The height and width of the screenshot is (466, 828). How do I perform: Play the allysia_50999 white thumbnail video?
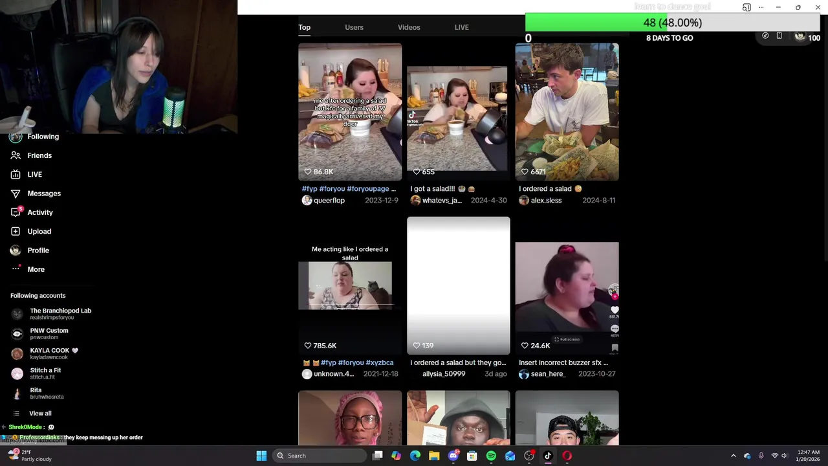[x=459, y=285]
